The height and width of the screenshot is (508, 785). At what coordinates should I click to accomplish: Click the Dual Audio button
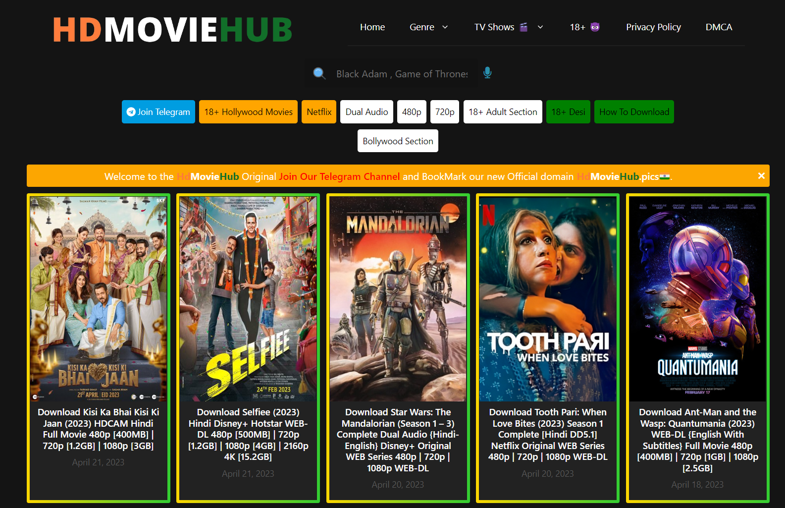[366, 112]
